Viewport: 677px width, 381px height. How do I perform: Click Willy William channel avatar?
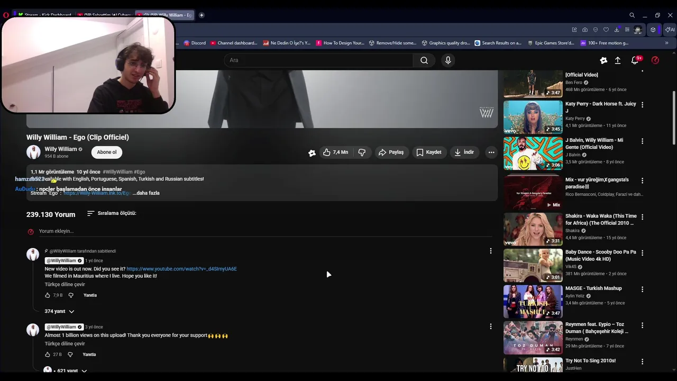33,152
